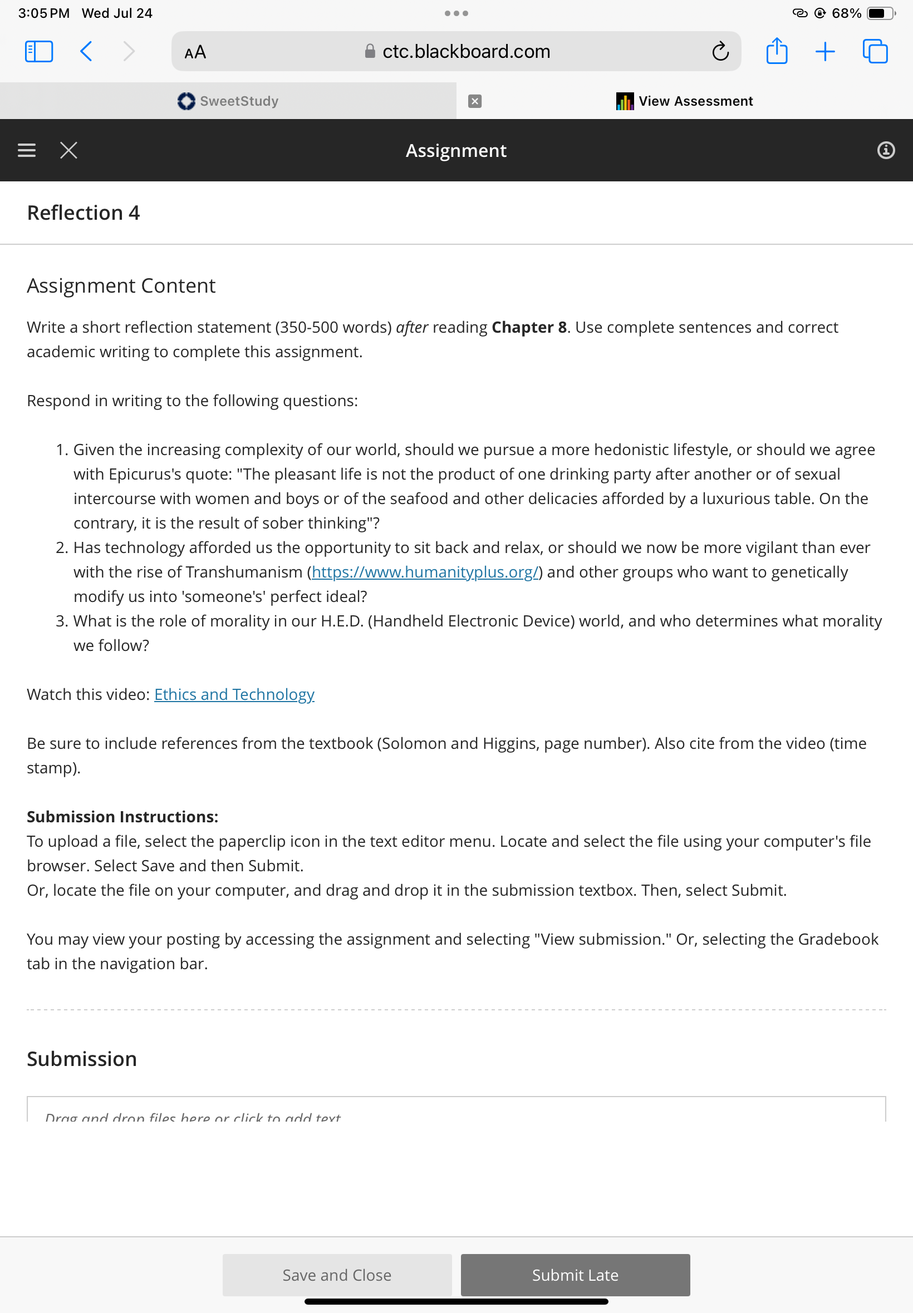Tap the ctc.blackboard.com address bar

coord(456,51)
